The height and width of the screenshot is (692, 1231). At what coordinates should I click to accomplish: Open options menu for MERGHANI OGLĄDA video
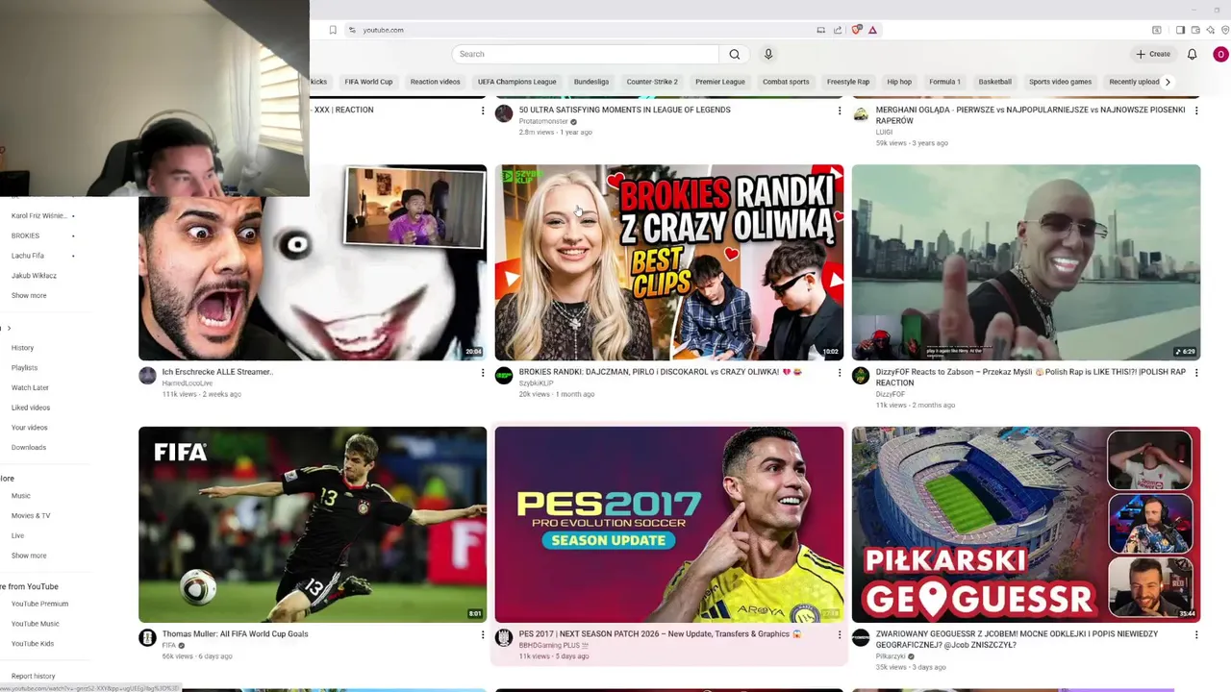(1196, 111)
